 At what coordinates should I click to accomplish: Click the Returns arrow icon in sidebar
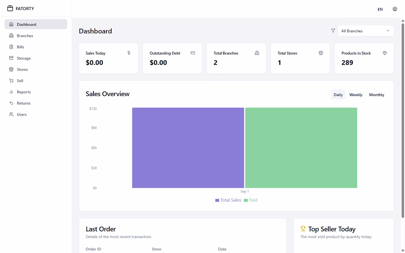point(11,103)
